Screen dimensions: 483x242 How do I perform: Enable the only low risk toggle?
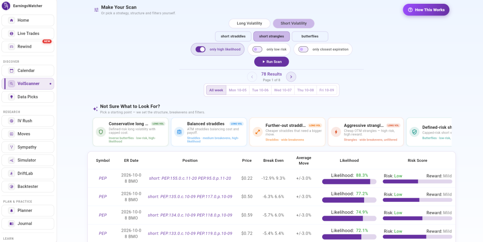click(x=257, y=49)
